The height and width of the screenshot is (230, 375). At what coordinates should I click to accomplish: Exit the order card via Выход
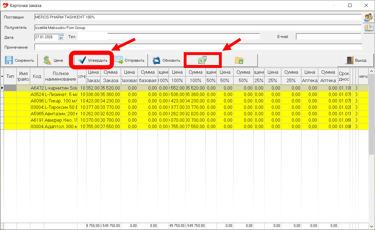356,60
